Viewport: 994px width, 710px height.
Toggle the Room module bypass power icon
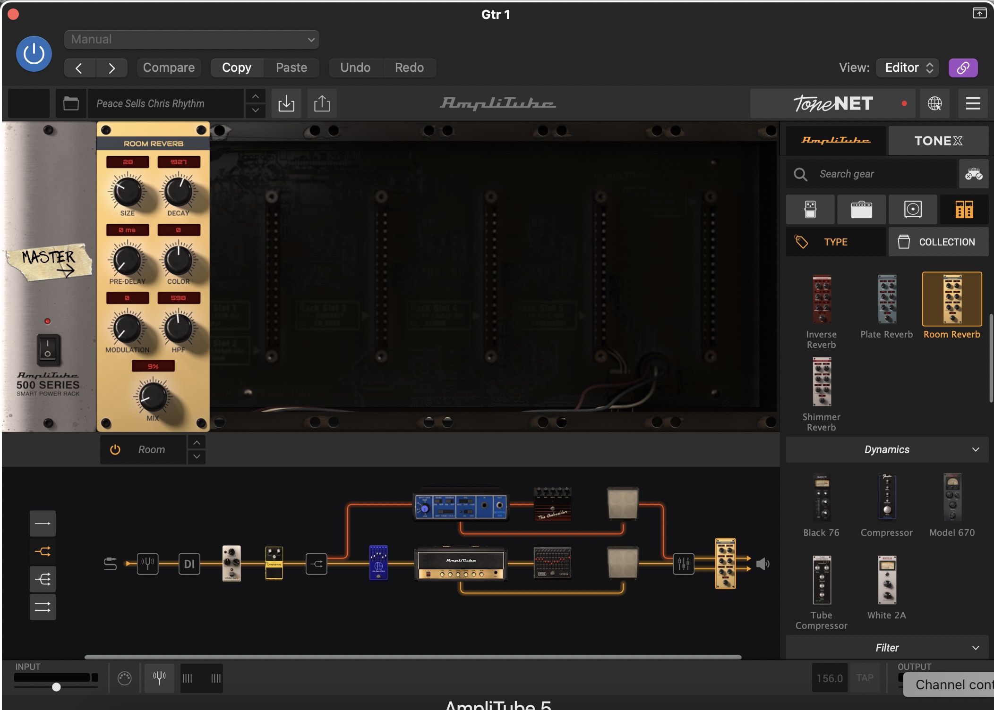click(115, 449)
